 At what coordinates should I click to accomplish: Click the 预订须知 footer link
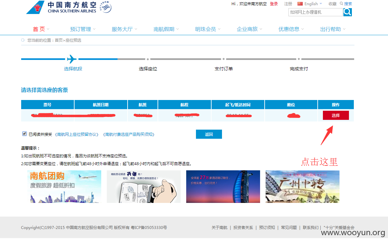point(267,227)
